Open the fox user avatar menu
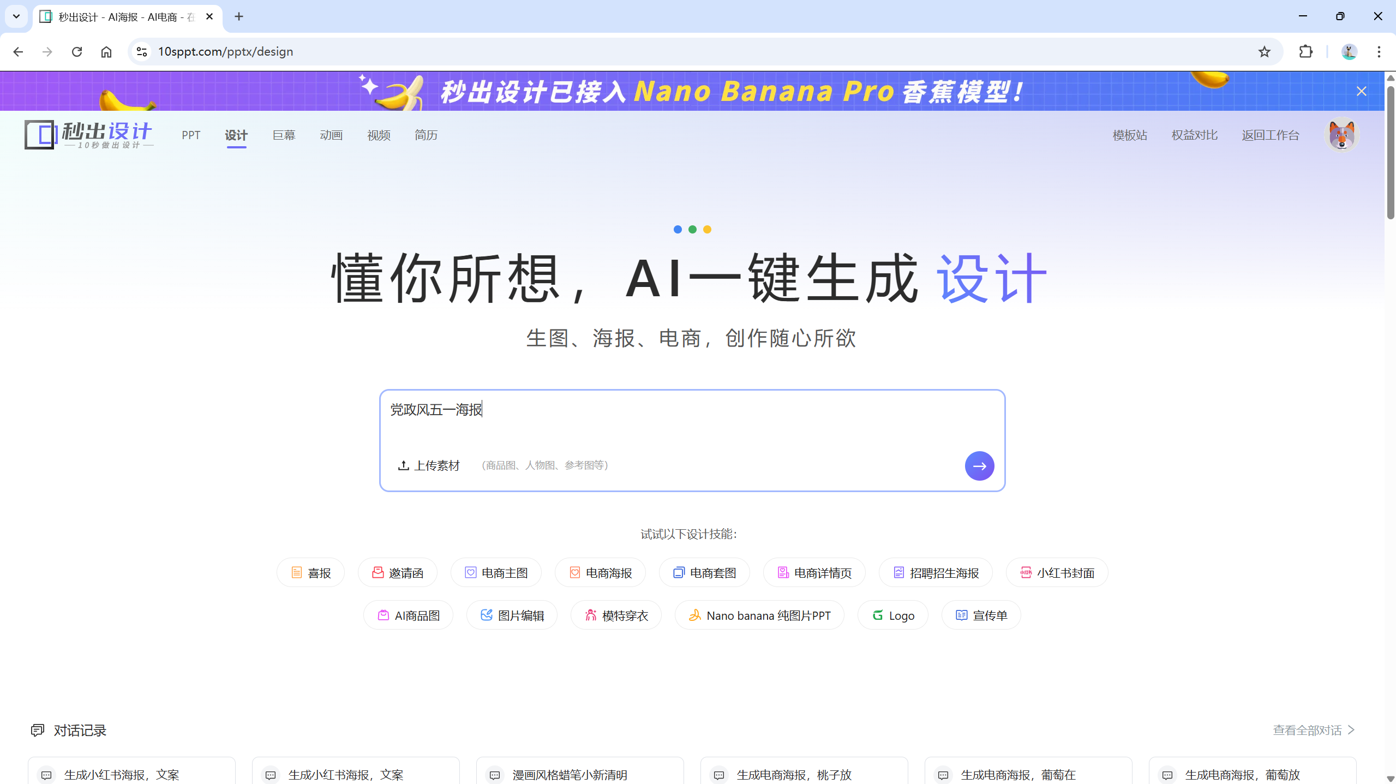This screenshot has width=1396, height=784. pyautogui.click(x=1341, y=134)
